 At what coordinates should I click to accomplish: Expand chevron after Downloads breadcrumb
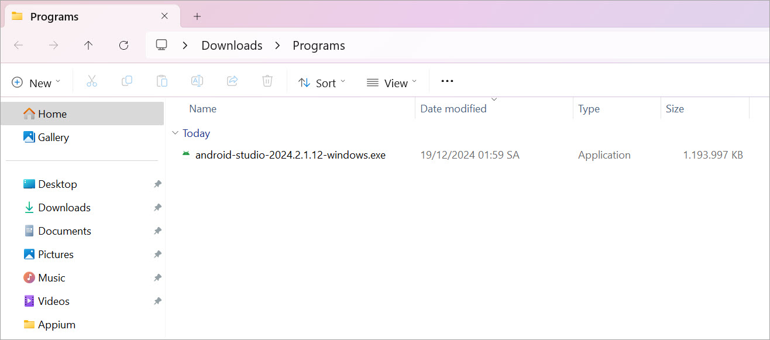tap(277, 45)
